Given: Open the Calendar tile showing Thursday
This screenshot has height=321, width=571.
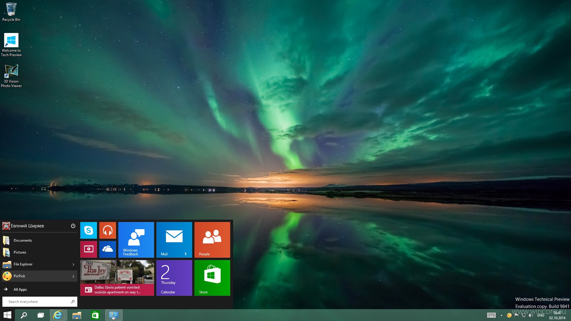Looking at the screenshot, I should tap(174, 278).
